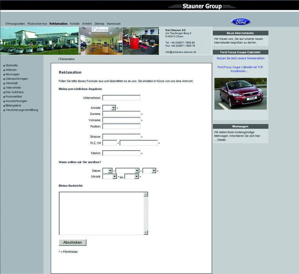Viewport: 299px width, 274px height.
Task: Expand the Datum day dropdown
Action: click(x=108, y=171)
